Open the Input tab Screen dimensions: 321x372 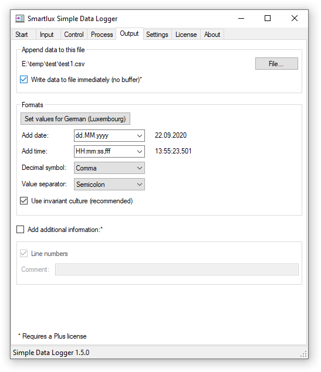click(47, 35)
